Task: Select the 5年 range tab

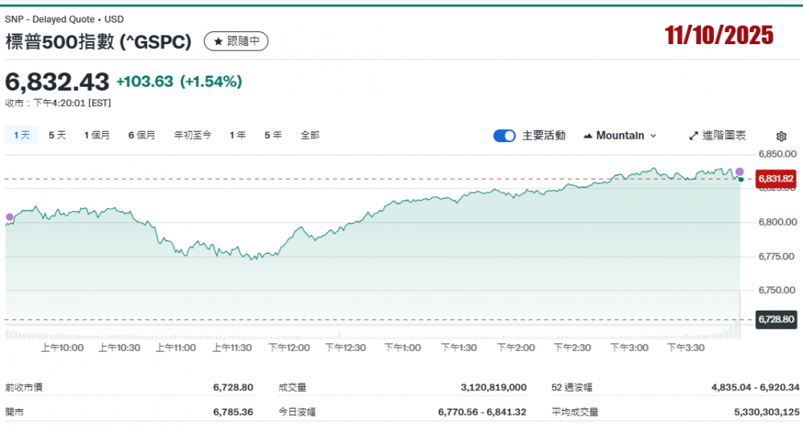Action: (273, 136)
